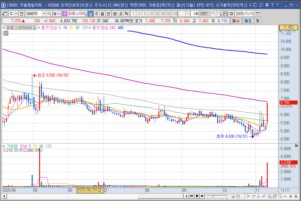Toggle the left side panel icon
The width and height of the screenshot is (301, 201).
click(x=5, y=14)
